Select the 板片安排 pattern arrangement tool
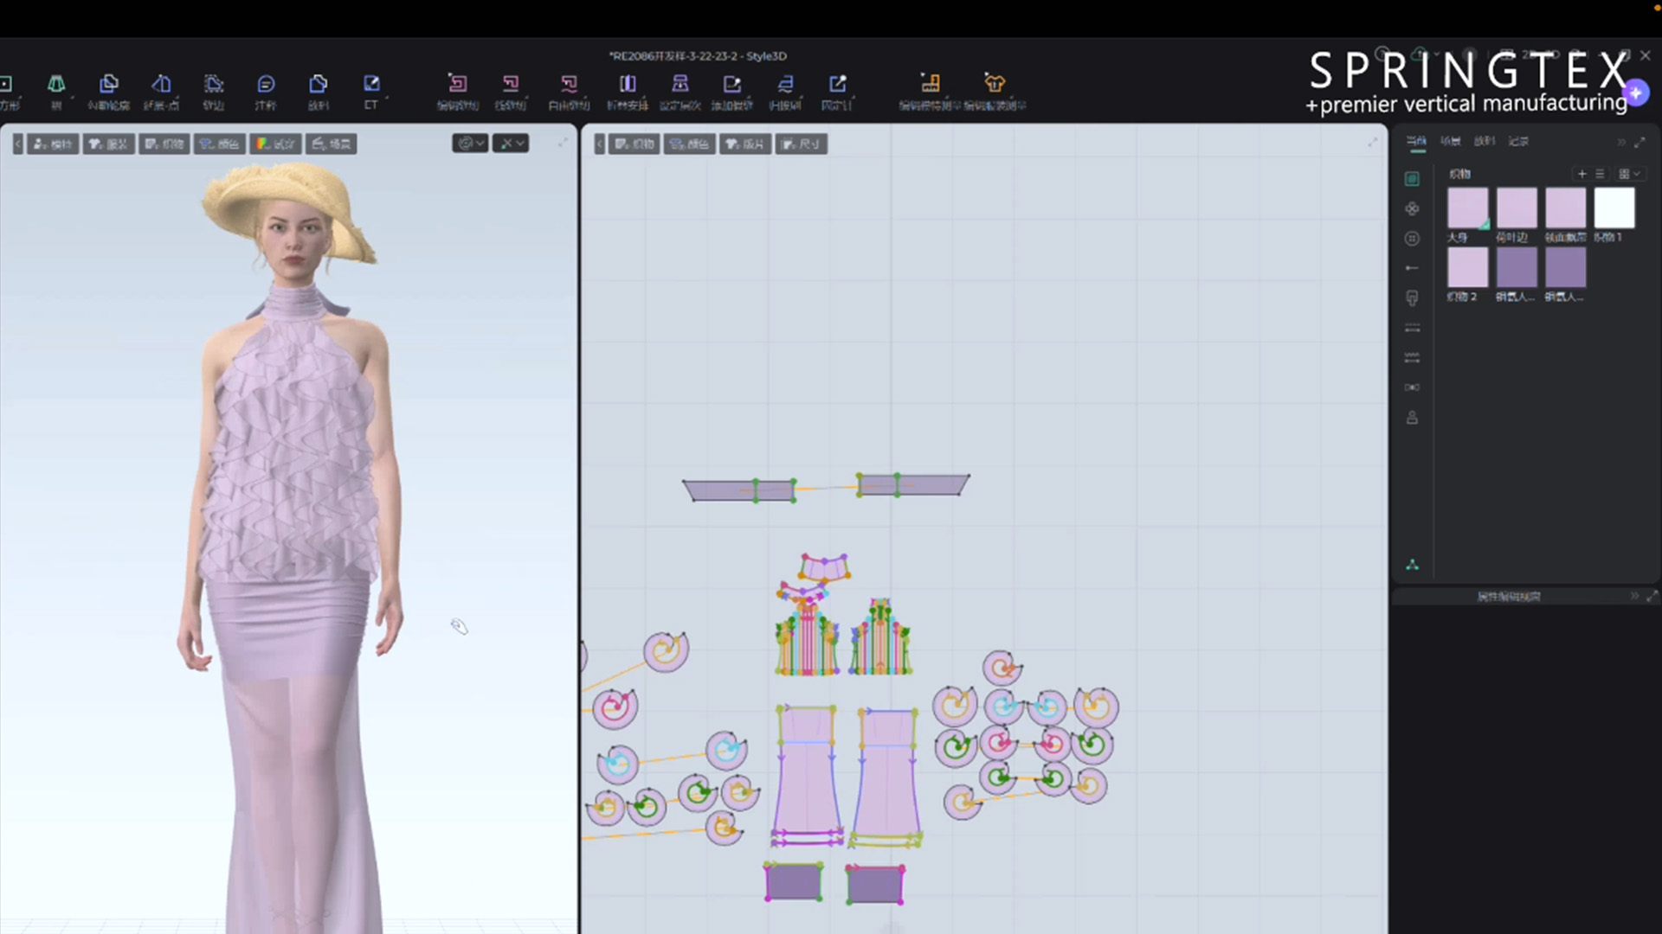Viewport: 1662px width, 934px height. [x=628, y=91]
